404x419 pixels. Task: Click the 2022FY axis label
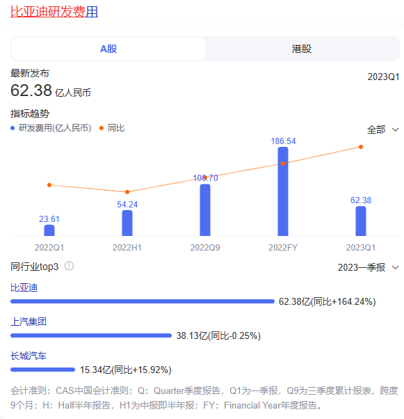tap(283, 248)
